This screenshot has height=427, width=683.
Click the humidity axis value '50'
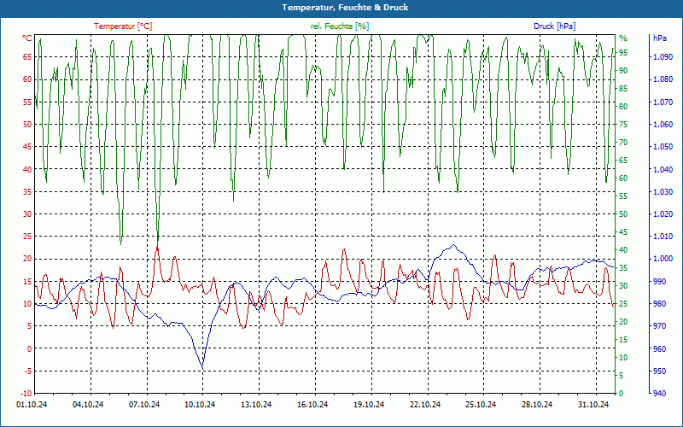(623, 214)
